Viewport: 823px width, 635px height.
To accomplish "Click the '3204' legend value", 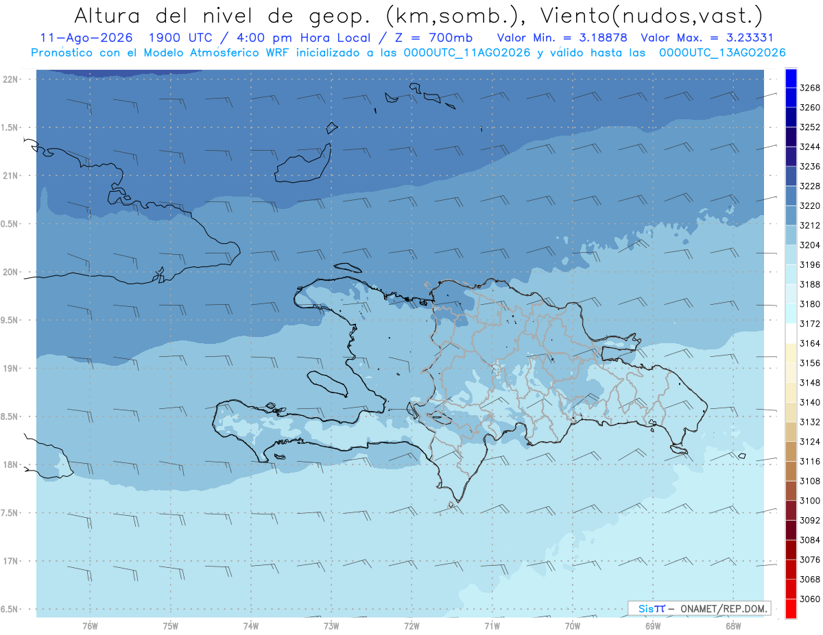I will click(x=810, y=245).
